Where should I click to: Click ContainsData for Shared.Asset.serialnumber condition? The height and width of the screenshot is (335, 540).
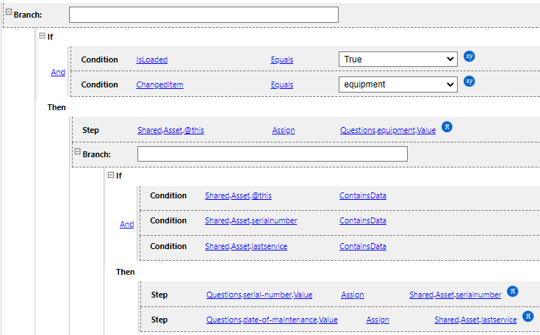pyautogui.click(x=362, y=221)
